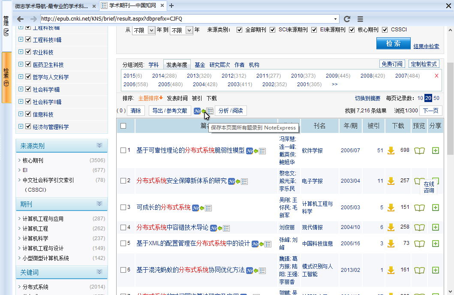The height and width of the screenshot is (295, 454).
Task: Click the red X to close year browsing
Action: pyautogui.click(x=436, y=75)
